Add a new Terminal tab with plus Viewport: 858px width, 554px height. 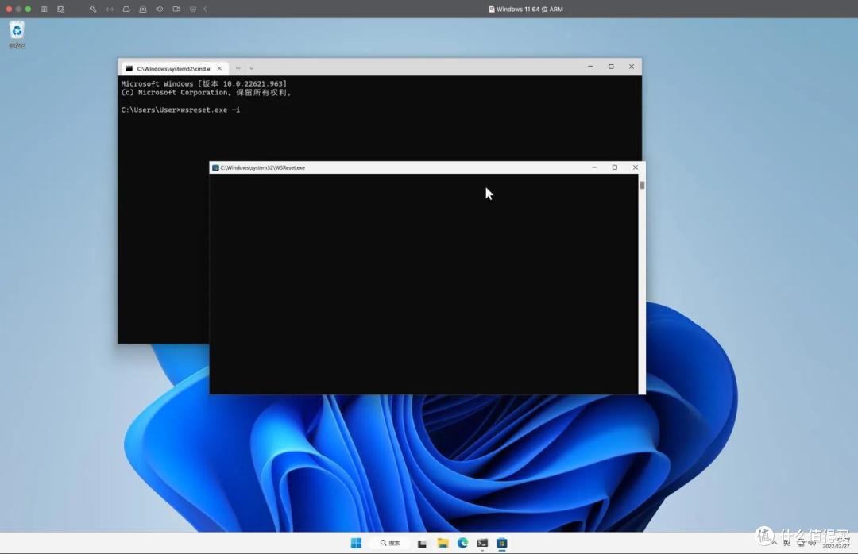click(238, 68)
